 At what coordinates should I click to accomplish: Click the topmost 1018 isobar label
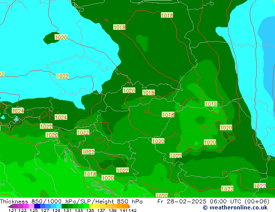coord(167,15)
